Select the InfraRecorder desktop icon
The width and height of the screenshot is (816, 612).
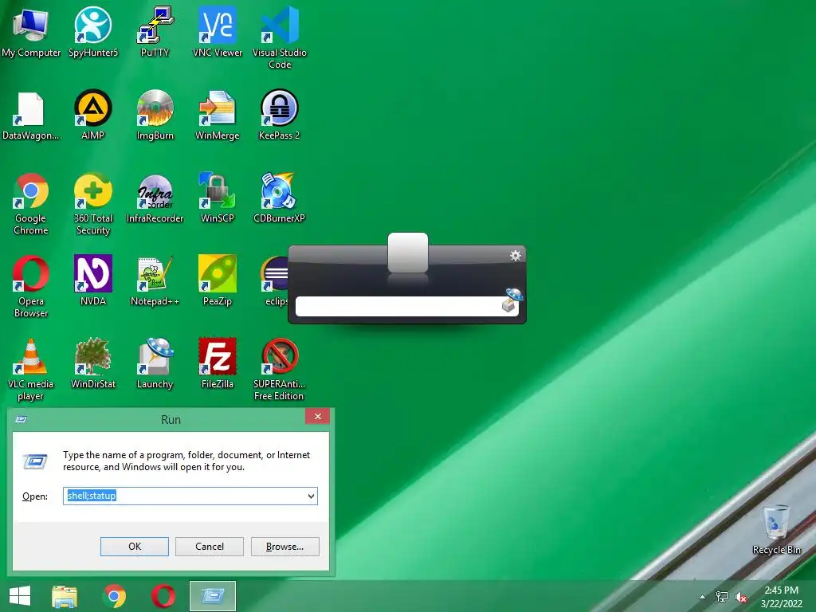(155, 198)
